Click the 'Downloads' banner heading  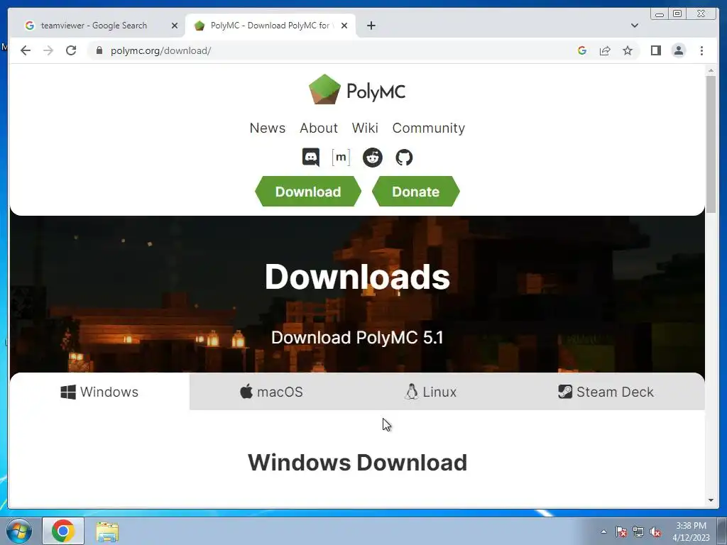(357, 277)
